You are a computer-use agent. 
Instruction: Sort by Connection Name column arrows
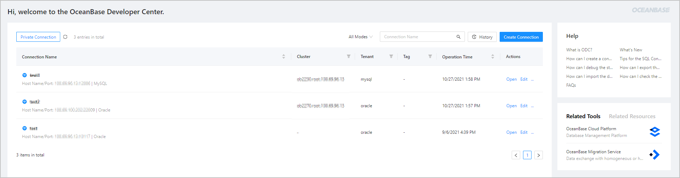[283, 57]
